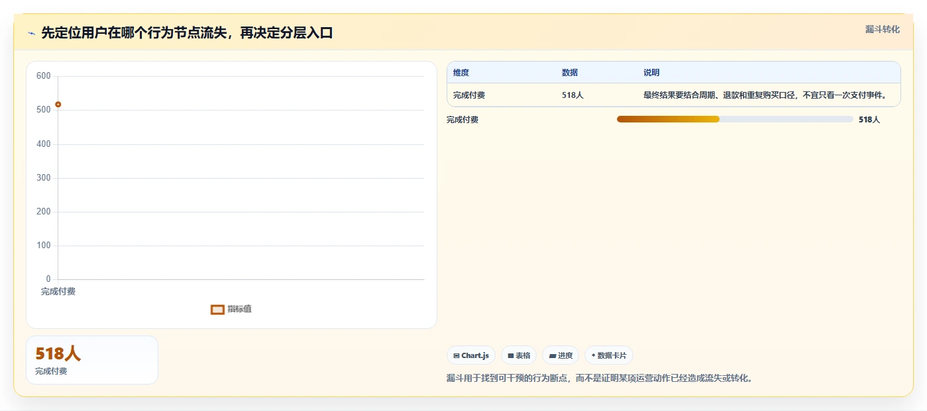This screenshot has width=927, height=411.
Task: Toggle the 指标值 legend entry
Action: pos(231,309)
